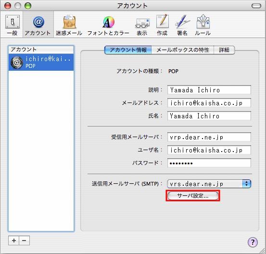Image resolution: width=266 pixels, height=254 pixels.
Task: Switch to the 詳細 tab
Action: click(224, 50)
